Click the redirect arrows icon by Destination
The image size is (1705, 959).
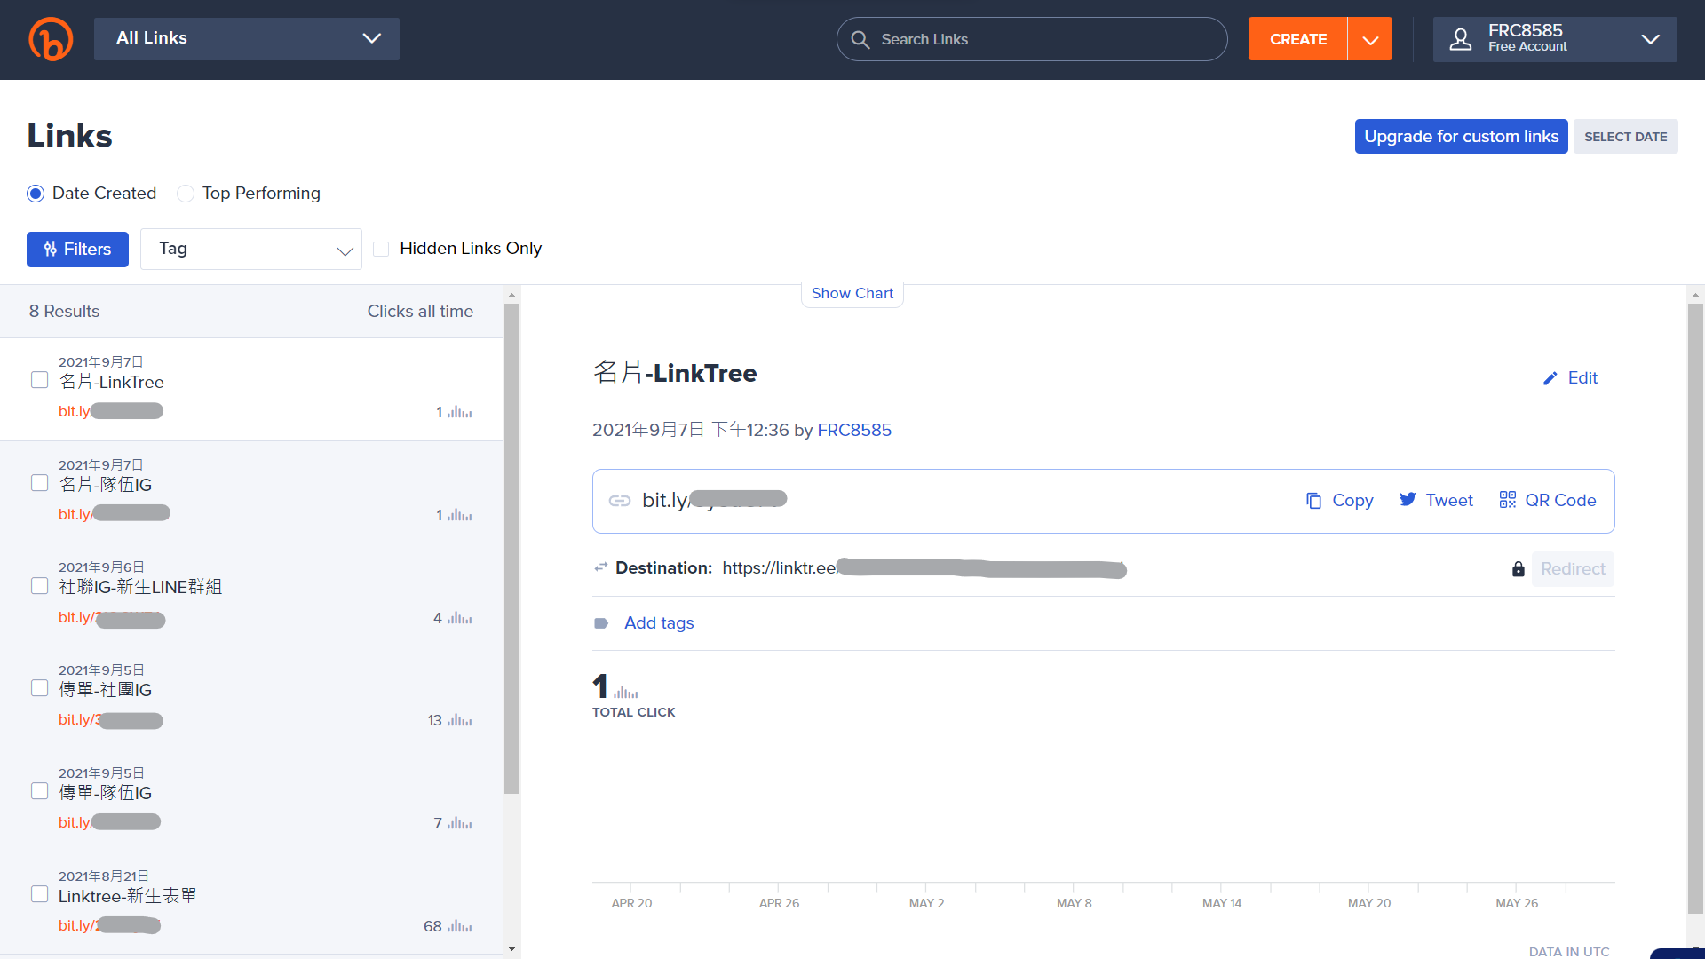[x=601, y=567]
